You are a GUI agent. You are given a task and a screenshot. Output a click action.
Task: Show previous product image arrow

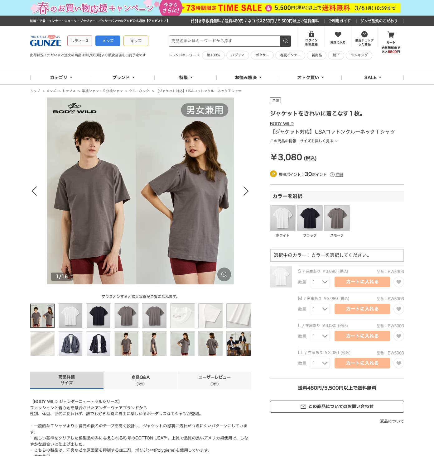tap(34, 191)
